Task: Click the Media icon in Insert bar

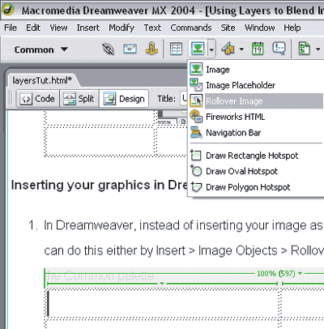Action: [228, 49]
